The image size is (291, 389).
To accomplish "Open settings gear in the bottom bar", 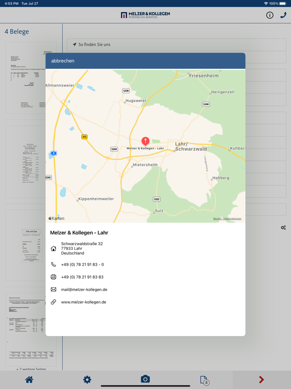I will pos(87,379).
